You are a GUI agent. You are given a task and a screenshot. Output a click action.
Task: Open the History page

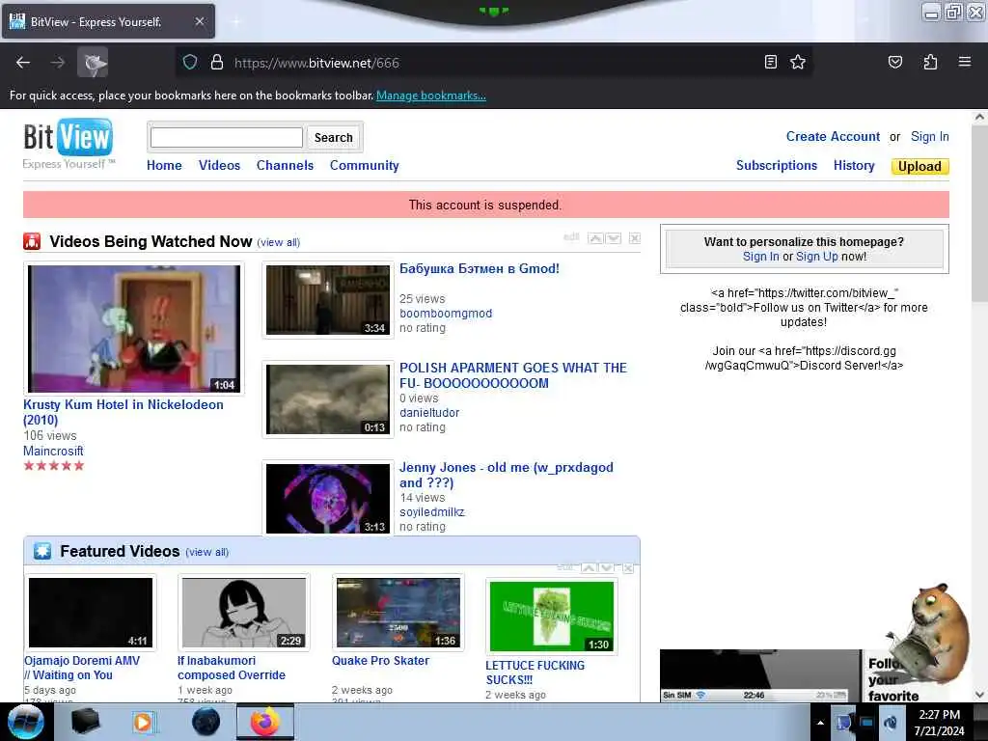[854, 165]
